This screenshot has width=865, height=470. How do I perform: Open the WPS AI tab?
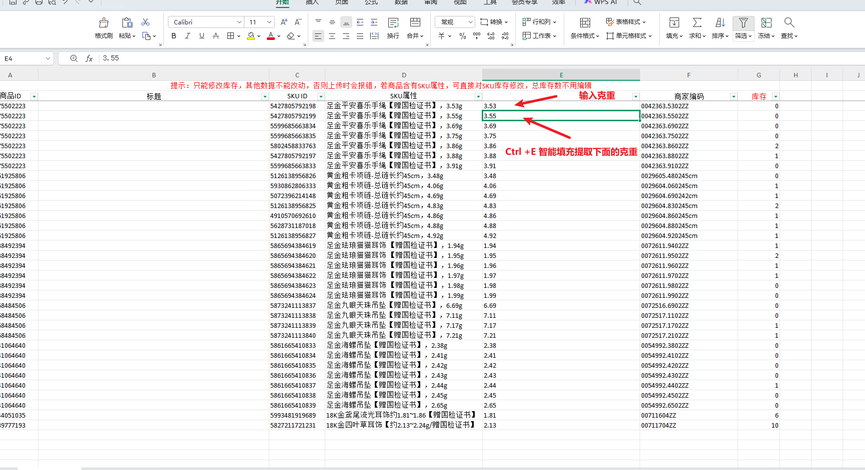pyautogui.click(x=601, y=2)
